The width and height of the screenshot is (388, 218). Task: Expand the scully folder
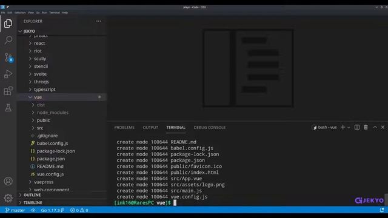point(62,59)
